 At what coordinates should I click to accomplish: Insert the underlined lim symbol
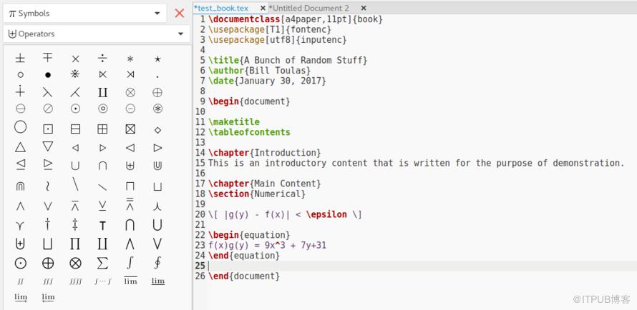point(157,281)
